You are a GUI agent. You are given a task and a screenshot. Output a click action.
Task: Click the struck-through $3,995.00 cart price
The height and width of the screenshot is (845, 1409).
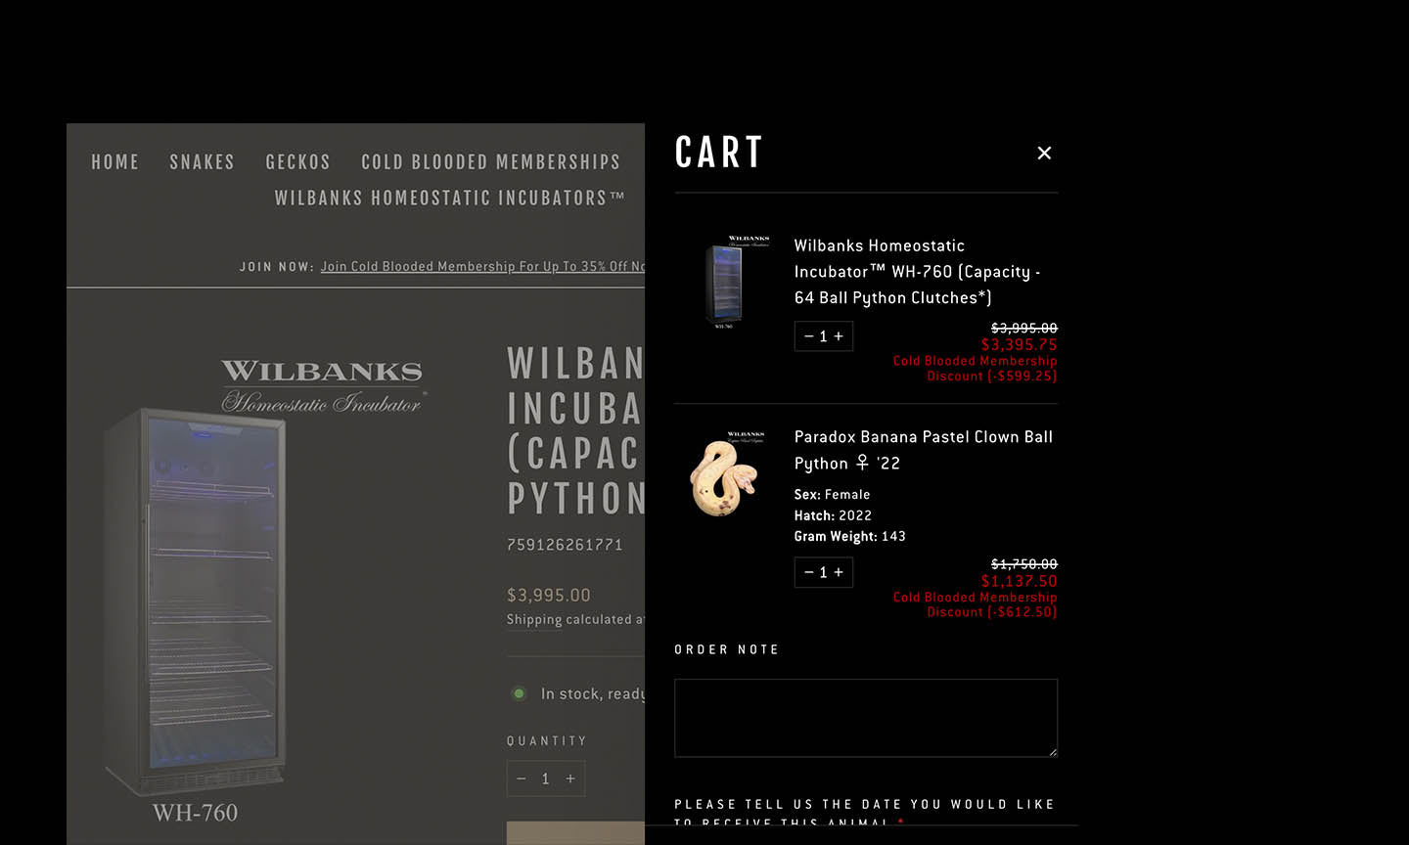tap(1023, 328)
